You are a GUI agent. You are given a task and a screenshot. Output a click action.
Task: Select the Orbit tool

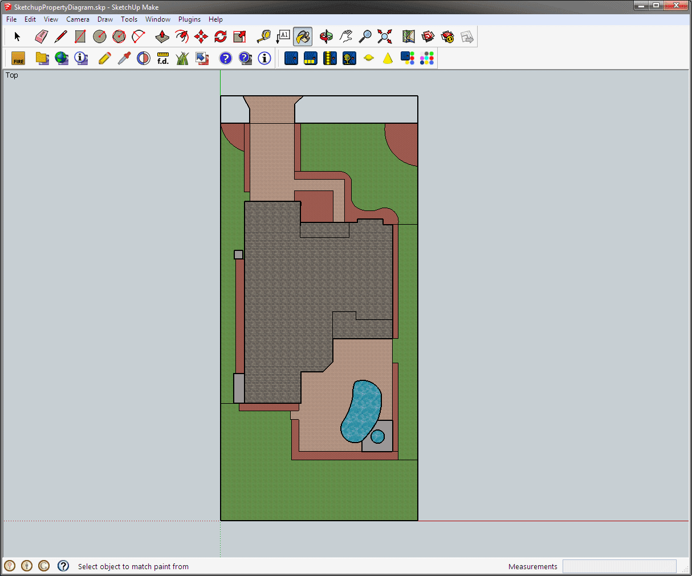coord(326,36)
